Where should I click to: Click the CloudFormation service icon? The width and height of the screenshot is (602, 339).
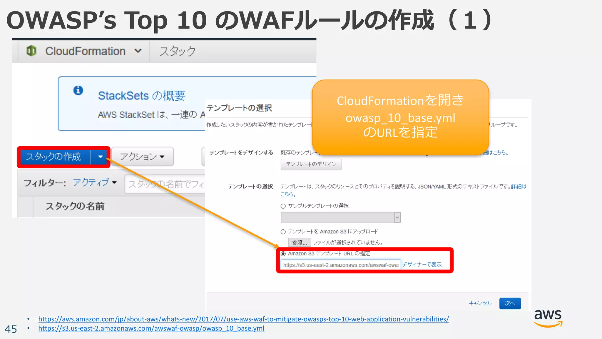tap(31, 51)
